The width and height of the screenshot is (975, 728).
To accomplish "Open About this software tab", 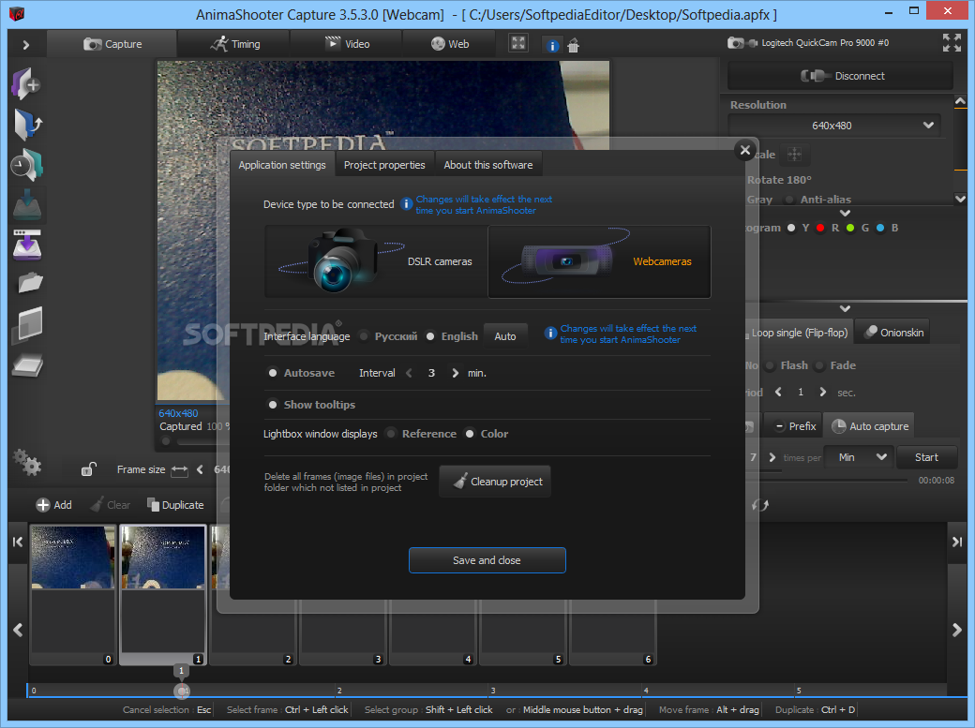I will pos(488,165).
